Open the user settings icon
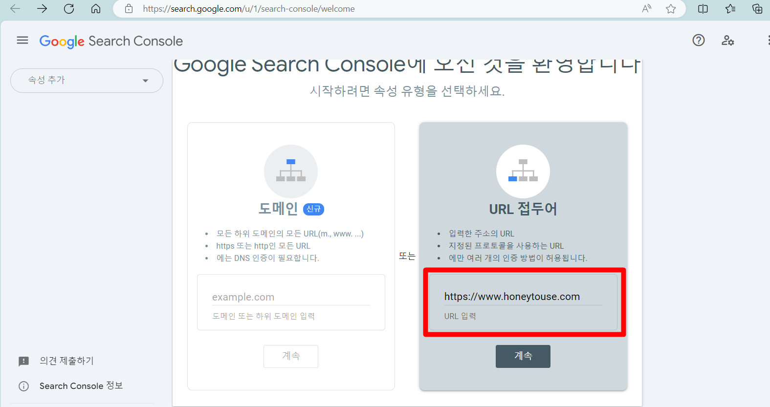 pyautogui.click(x=727, y=41)
